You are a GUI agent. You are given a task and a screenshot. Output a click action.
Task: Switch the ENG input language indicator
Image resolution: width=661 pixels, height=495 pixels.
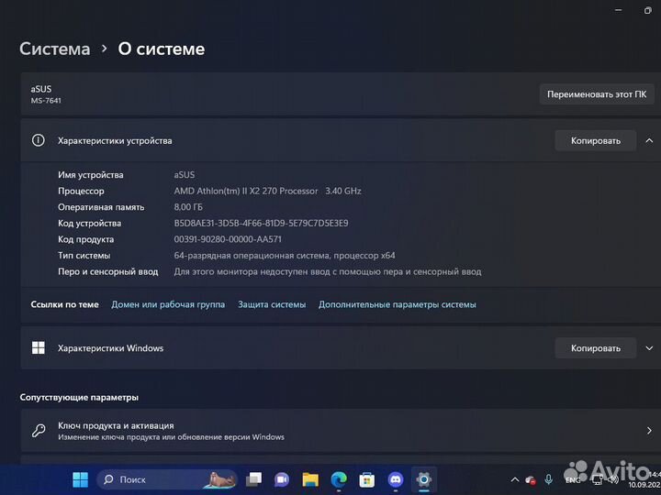pos(572,479)
